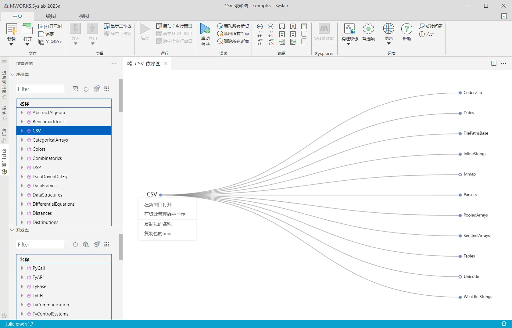
Task: Expand the dropdown arrow under 语言
Action: click(x=388, y=44)
